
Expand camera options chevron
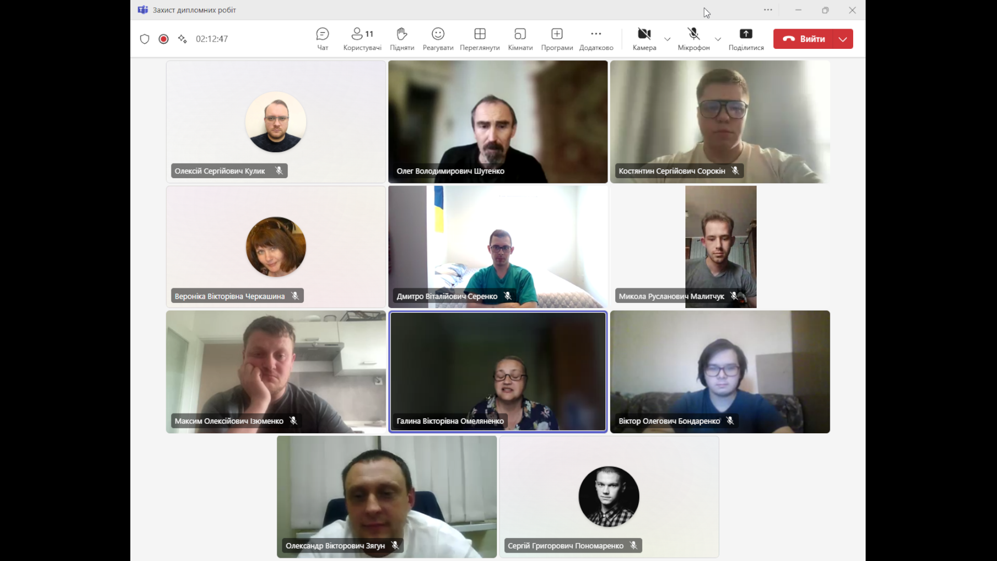click(667, 39)
